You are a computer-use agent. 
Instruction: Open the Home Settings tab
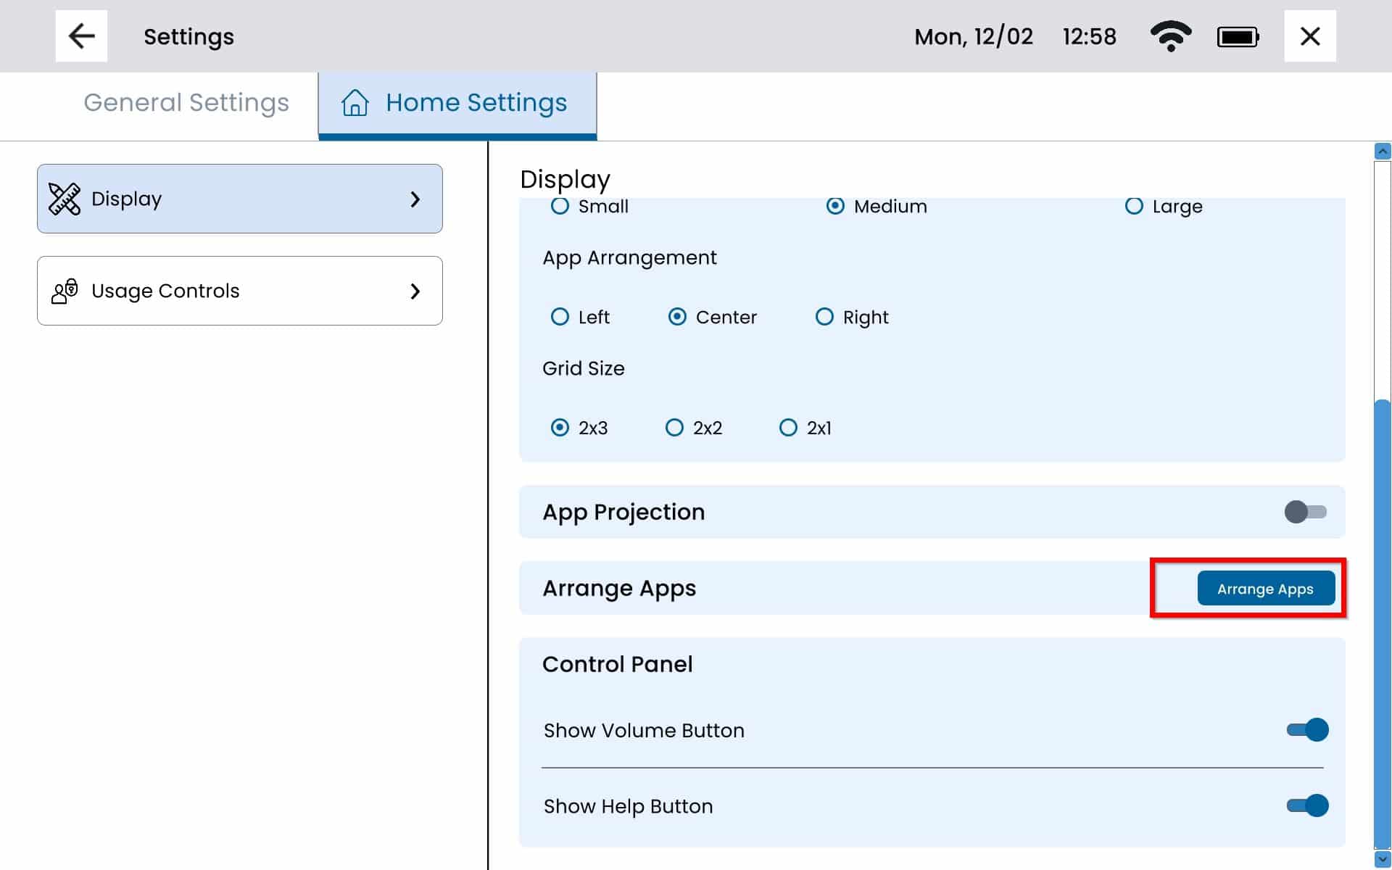click(x=476, y=103)
